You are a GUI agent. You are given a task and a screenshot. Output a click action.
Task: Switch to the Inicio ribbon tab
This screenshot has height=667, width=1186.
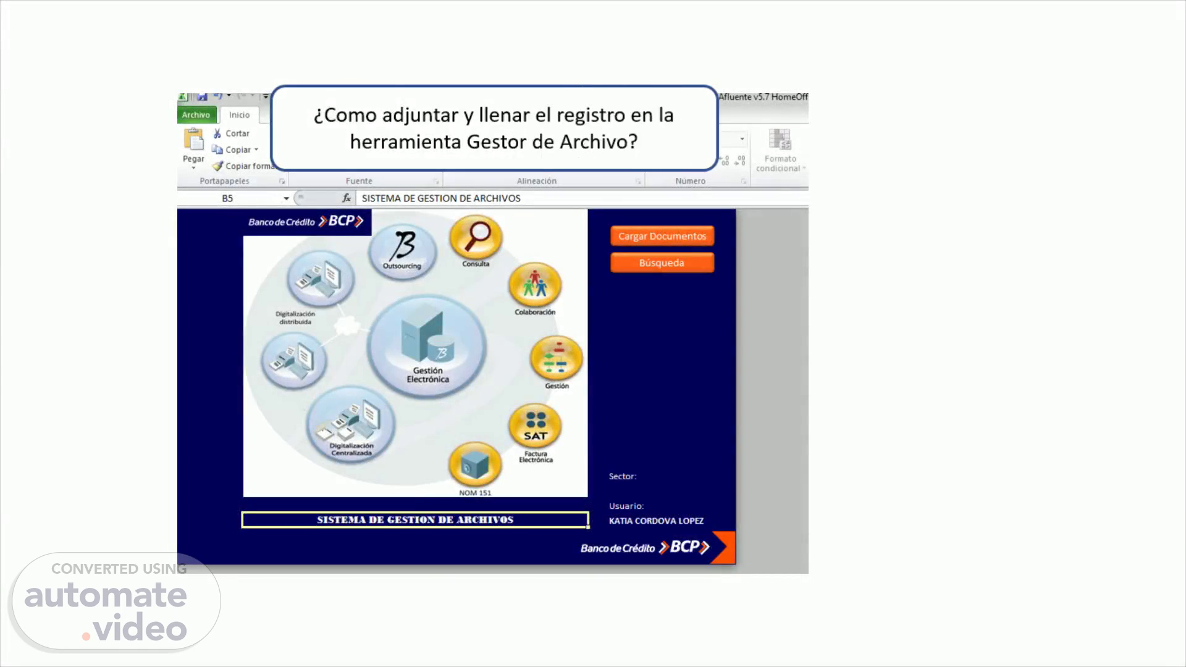pos(239,115)
